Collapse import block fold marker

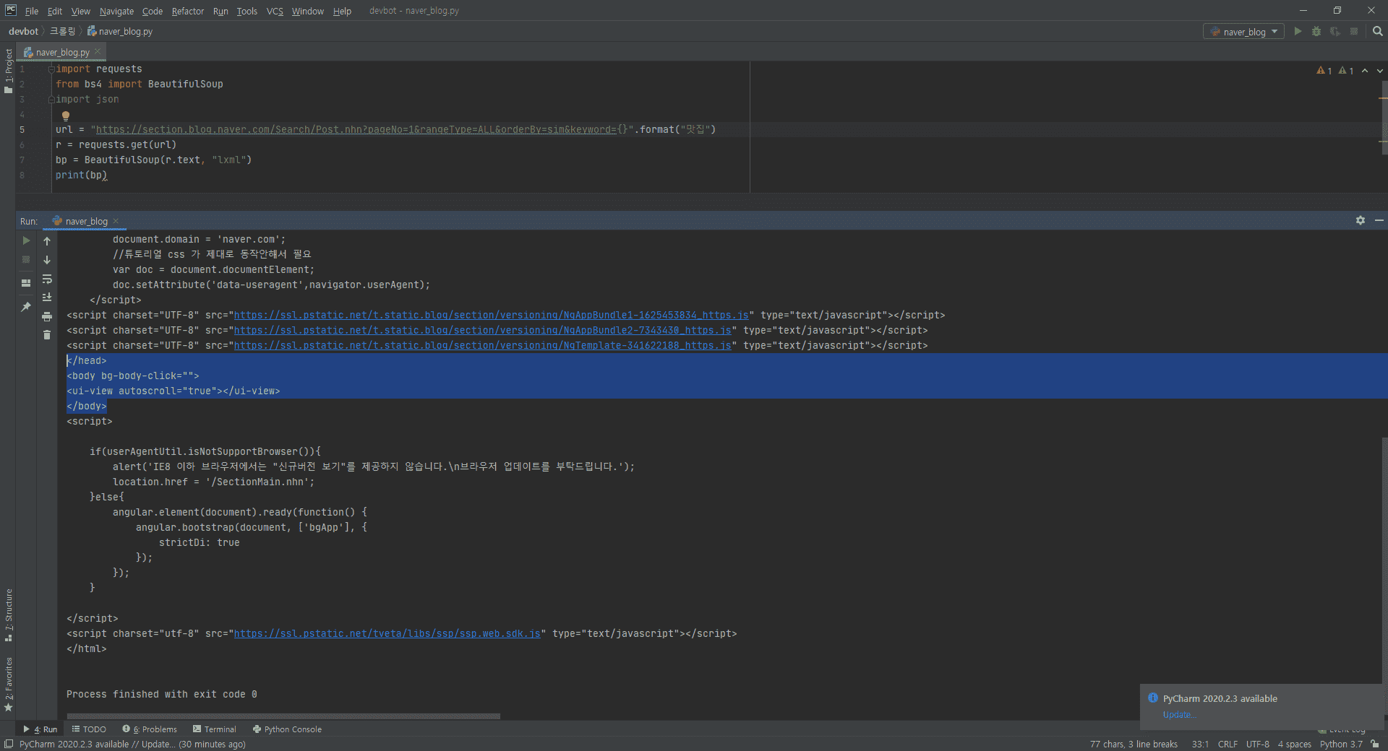(x=51, y=69)
